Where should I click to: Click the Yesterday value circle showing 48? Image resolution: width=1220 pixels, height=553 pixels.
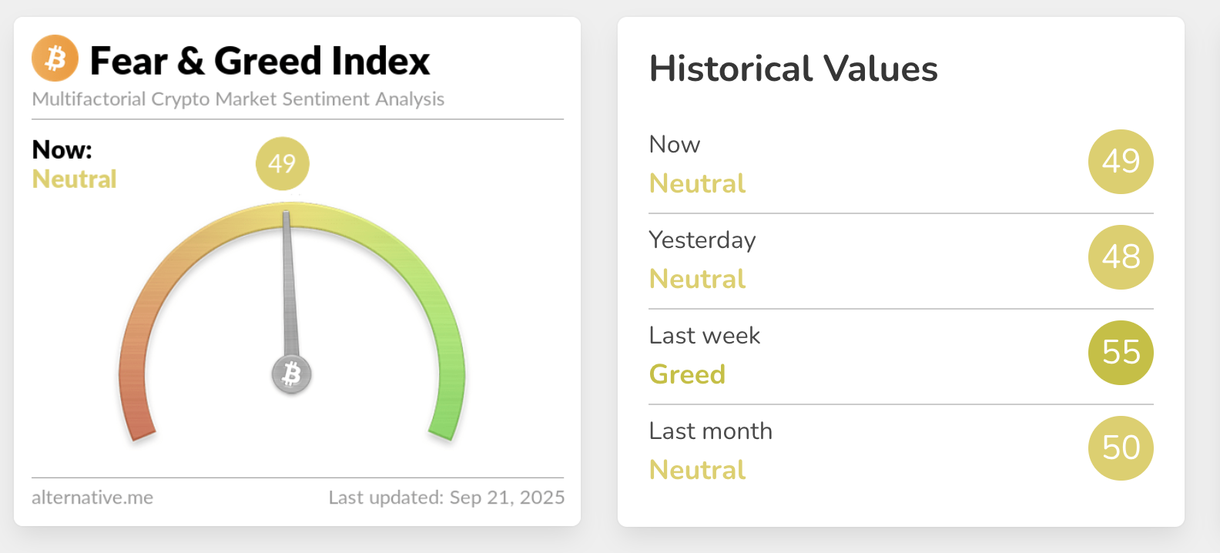tap(1120, 257)
